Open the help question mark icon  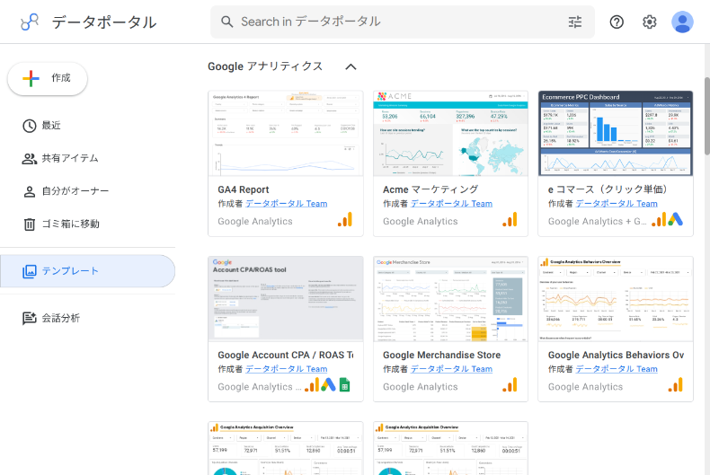pos(617,22)
